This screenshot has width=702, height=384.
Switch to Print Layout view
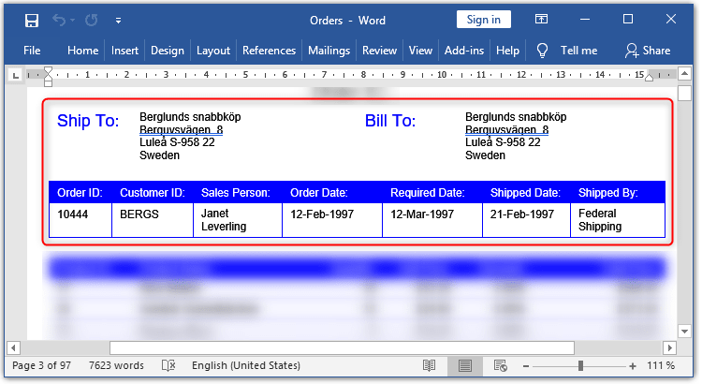click(464, 365)
